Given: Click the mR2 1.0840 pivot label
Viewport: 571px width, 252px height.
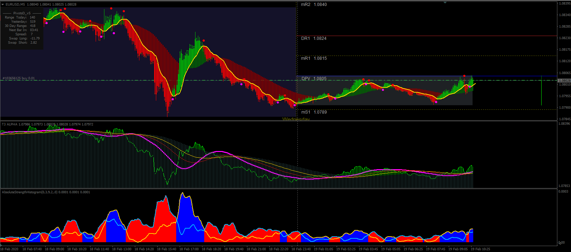Looking at the screenshot, I should click(x=314, y=5).
